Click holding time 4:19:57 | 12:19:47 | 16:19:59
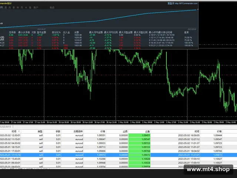 [x=161, y=35]
